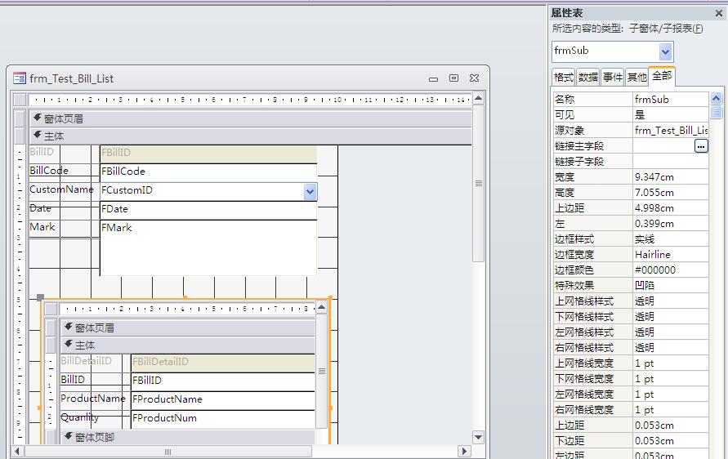Switch to the 事件 tab
This screenshot has width=728, height=459.
(x=613, y=77)
